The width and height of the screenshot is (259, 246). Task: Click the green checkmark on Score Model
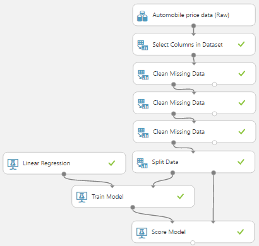(241, 231)
